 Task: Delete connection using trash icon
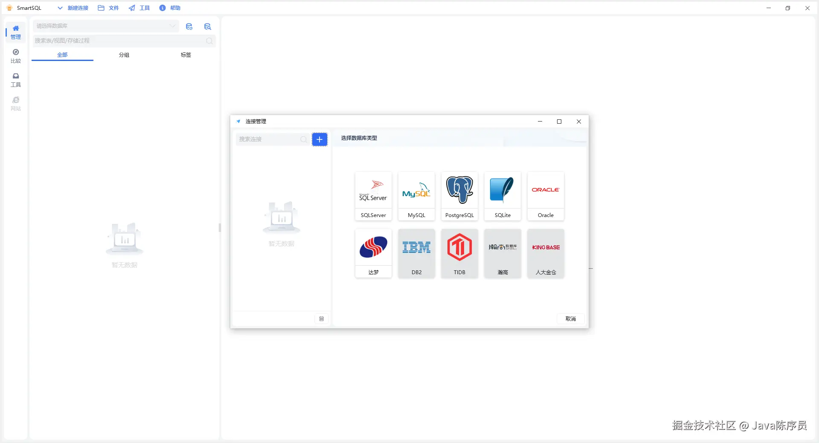click(322, 318)
